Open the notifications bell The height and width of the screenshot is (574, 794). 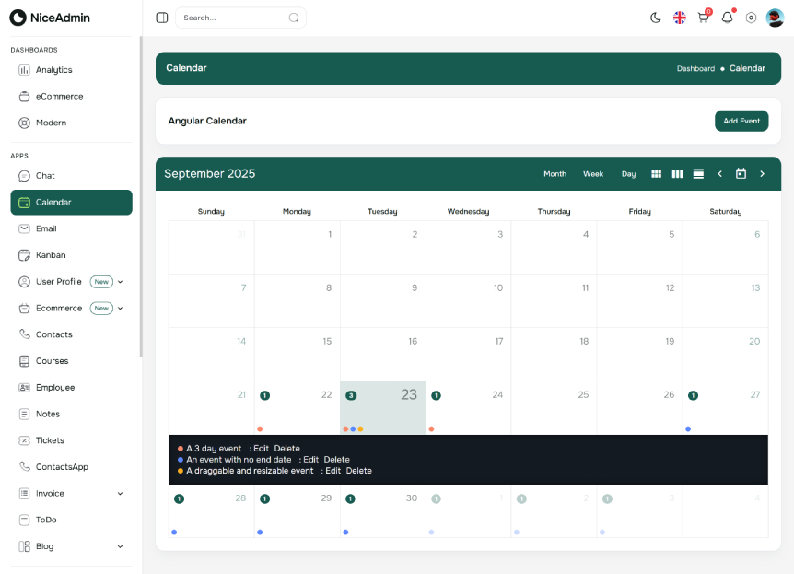pyautogui.click(x=727, y=18)
